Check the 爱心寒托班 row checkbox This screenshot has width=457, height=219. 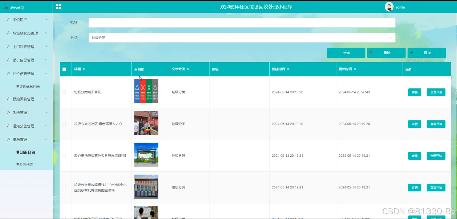coord(64,155)
